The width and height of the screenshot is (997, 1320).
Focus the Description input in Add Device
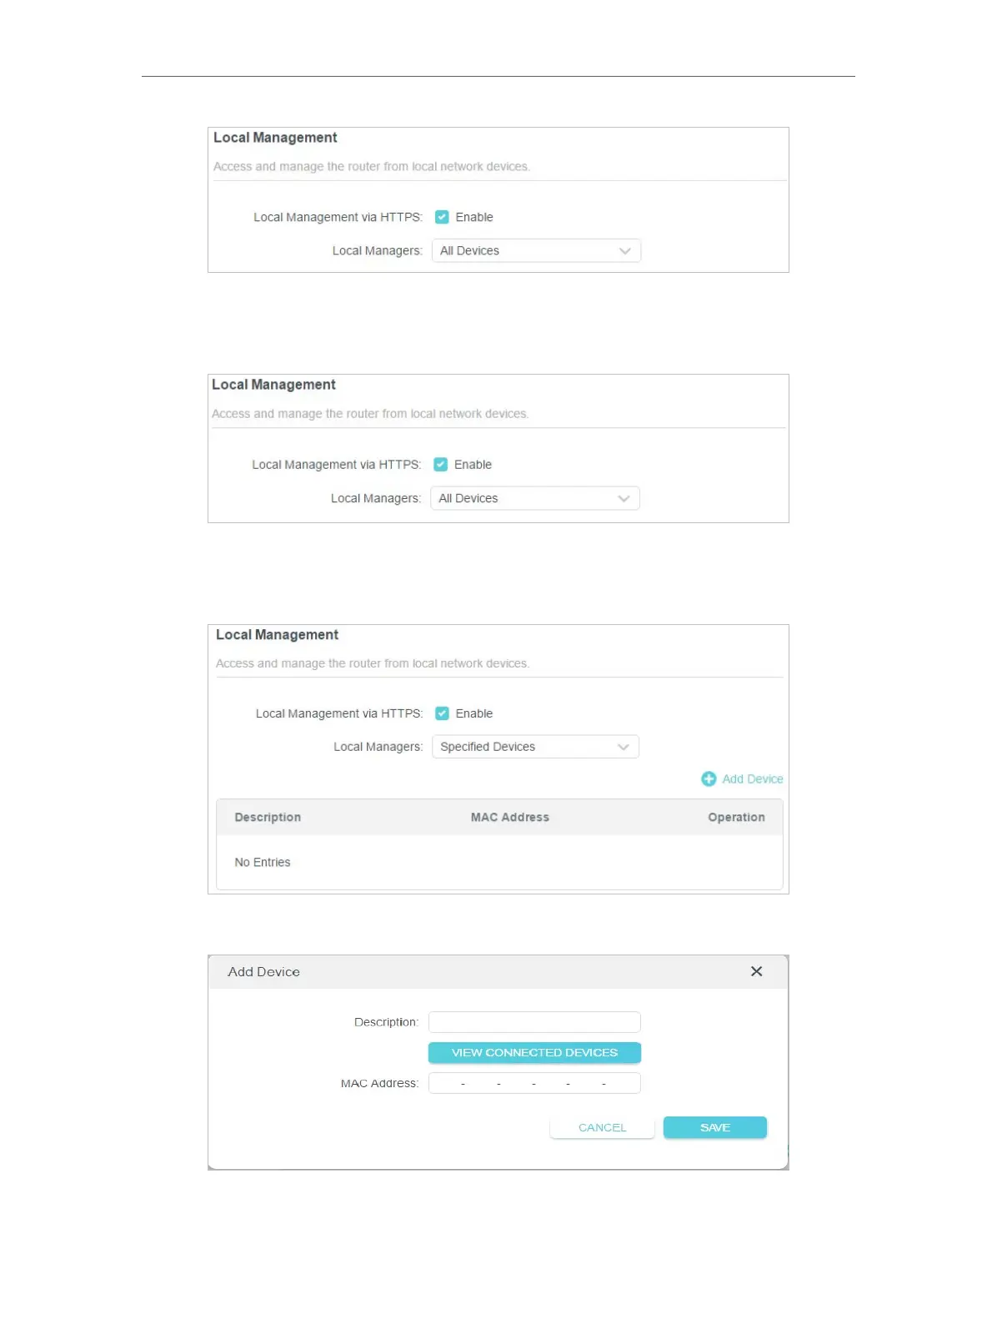[534, 1022]
